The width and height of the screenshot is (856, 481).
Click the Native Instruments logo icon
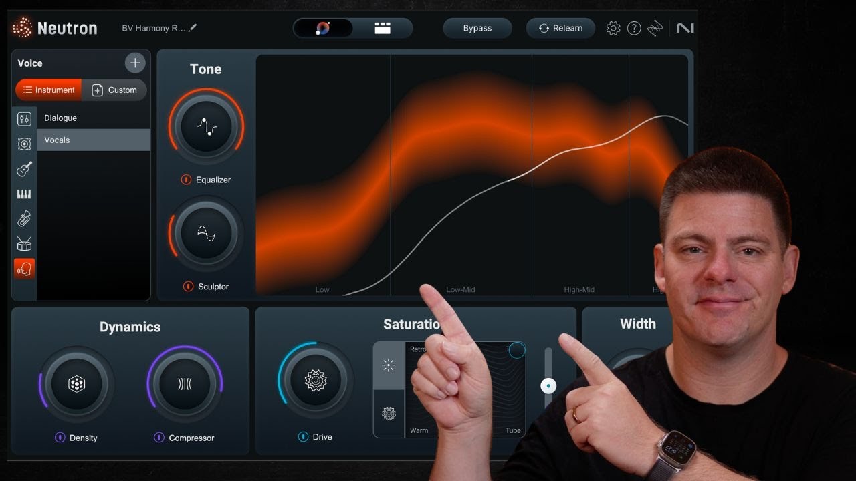click(685, 28)
